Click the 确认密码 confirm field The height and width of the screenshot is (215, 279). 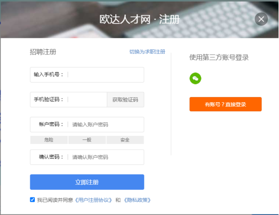tap(105, 157)
